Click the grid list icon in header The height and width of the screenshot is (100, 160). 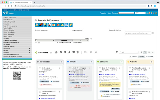click(147, 13)
